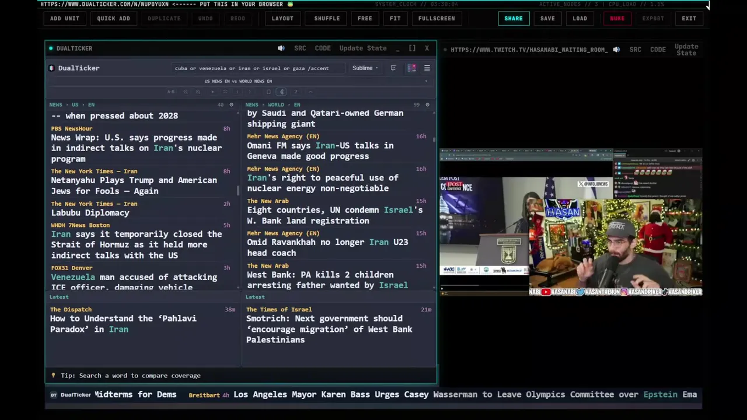Open PBS NewsHour 'News Wrap' headline
This screenshot has width=747, height=420.
[137, 148]
